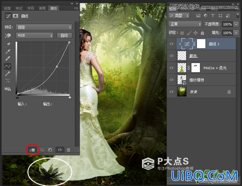Click the 自动 auto button
242x186 pixels.
64,36
